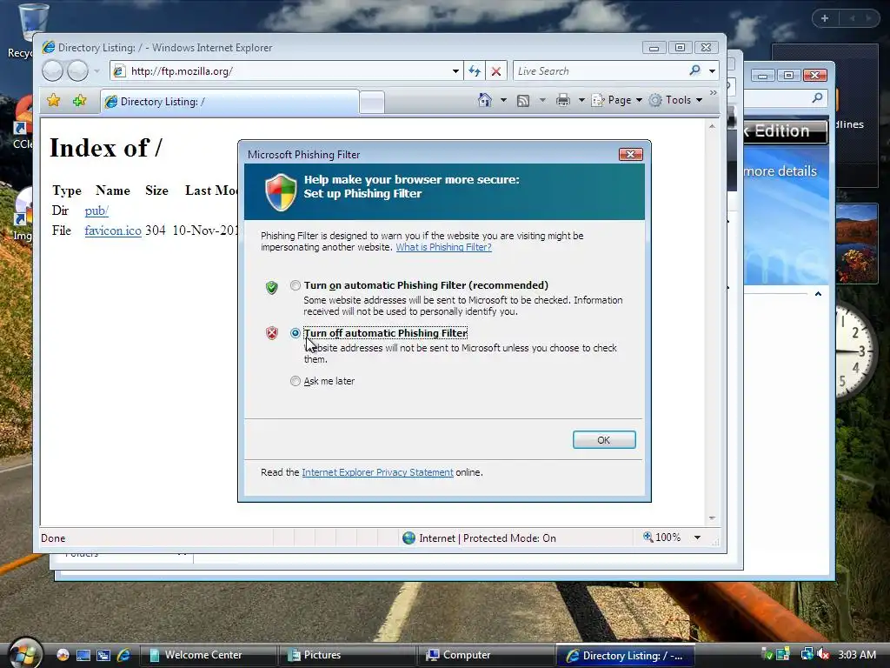Choose the Ask me later option
Screen dimensions: 890x668
[296, 381]
